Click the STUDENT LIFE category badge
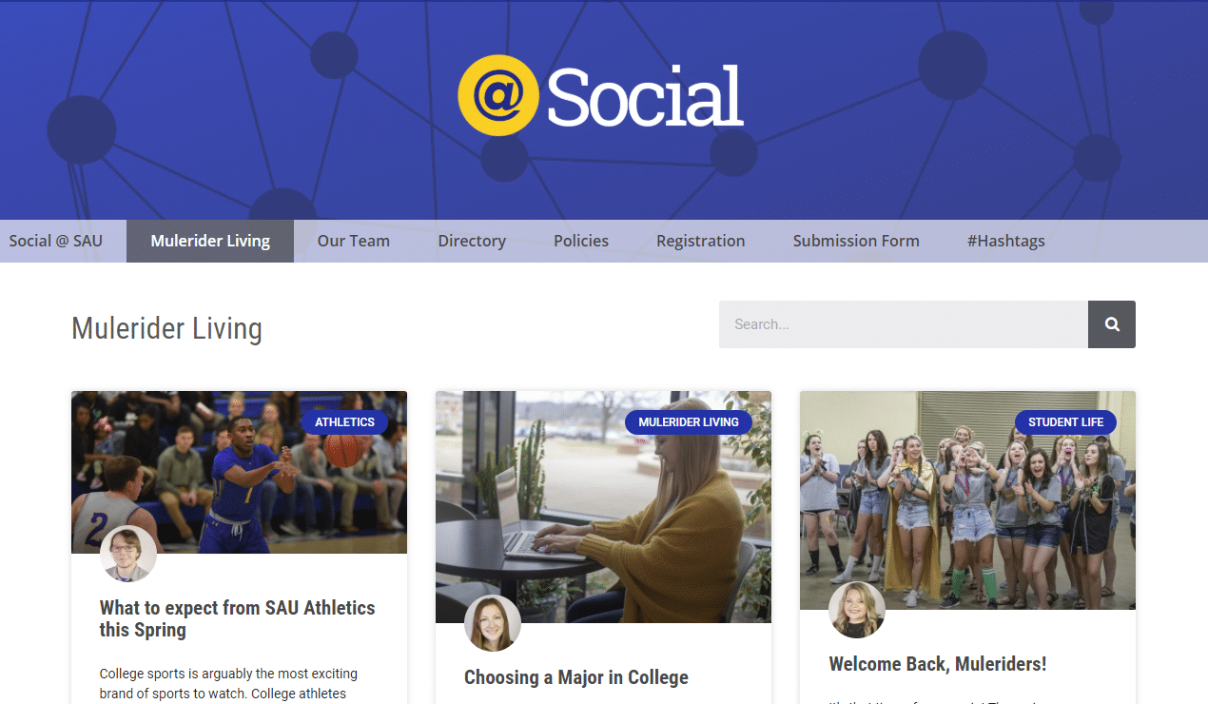This screenshot has width=1208, height=704. [1065, 422]
